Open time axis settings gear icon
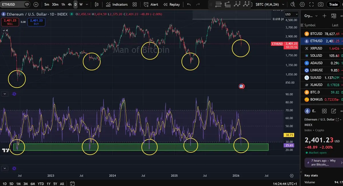The height and width of the screenshot is (186, 343). click(292, 176)
